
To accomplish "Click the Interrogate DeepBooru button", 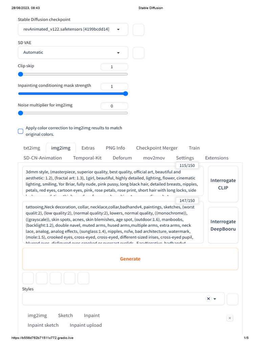I will pyautogui.click(x=223, y=225).
